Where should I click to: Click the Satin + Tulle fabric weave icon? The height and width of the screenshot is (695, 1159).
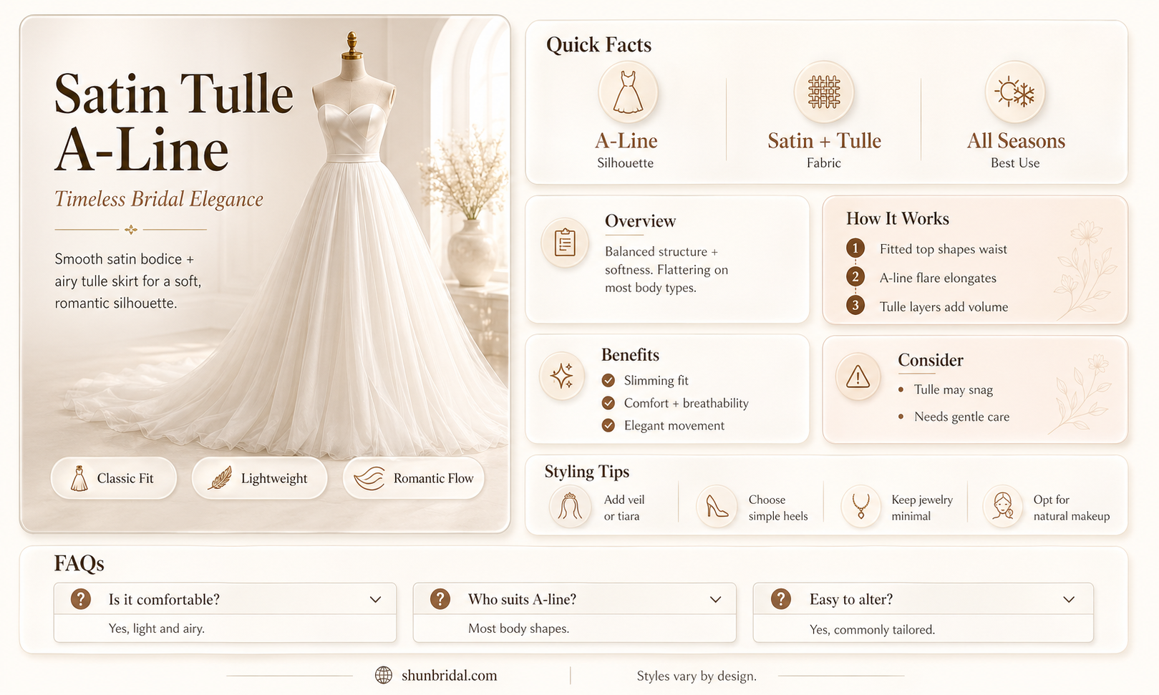(x=824, y=92)
